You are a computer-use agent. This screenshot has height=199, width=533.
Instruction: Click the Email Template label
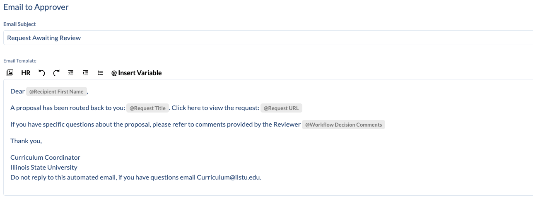pyautogui.click(x=20, y=61)
